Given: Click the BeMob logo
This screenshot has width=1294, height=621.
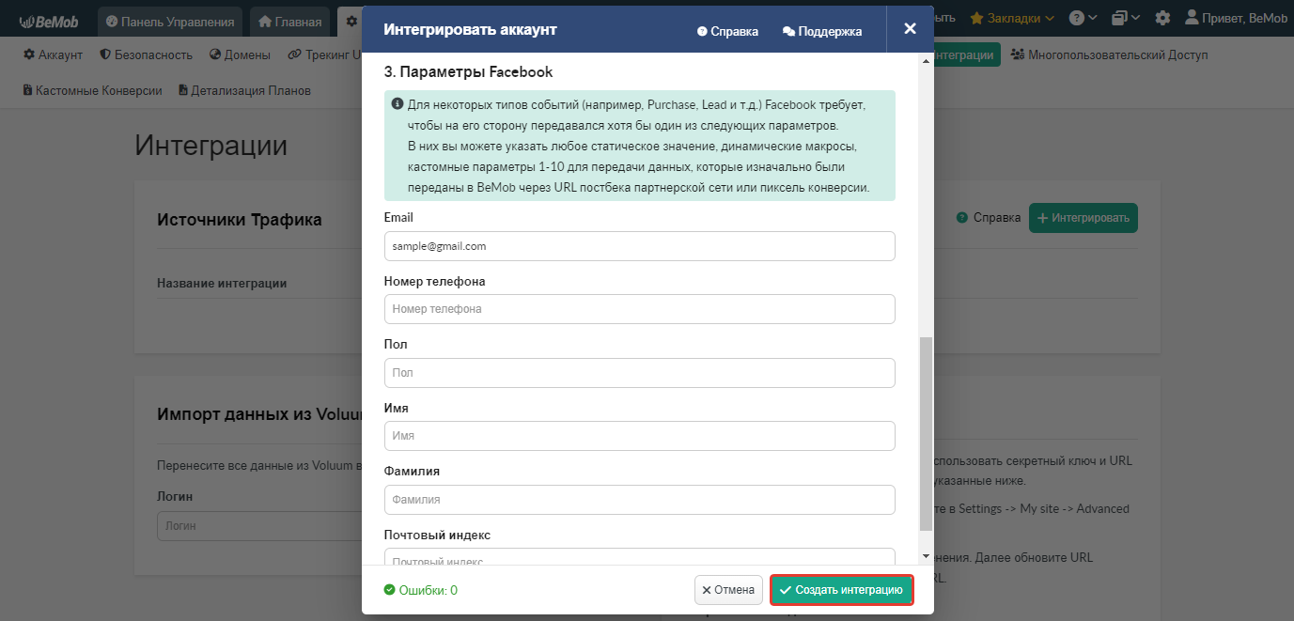Looking at the screenshot, I should 49,20.
